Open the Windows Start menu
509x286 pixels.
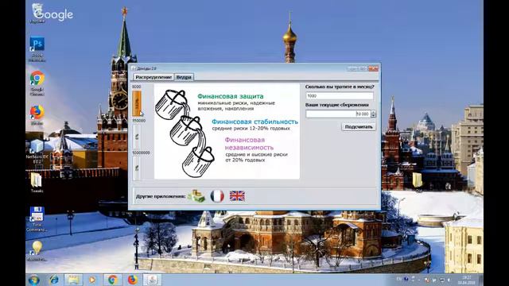(x=33, y=280)
